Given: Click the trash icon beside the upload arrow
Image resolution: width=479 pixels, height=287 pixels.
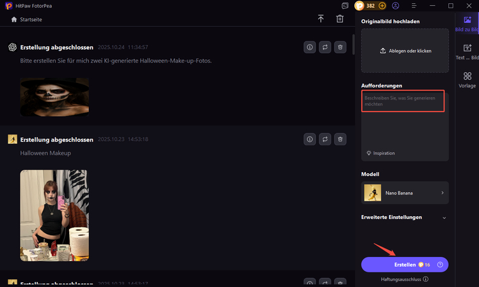Looking at the screenshot, I should [340, 19].
